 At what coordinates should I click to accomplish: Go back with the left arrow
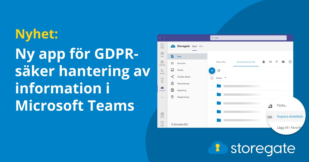[160, 38]
